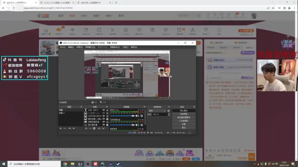Go to 首页 in Douyu navigation

pos(61,16)
